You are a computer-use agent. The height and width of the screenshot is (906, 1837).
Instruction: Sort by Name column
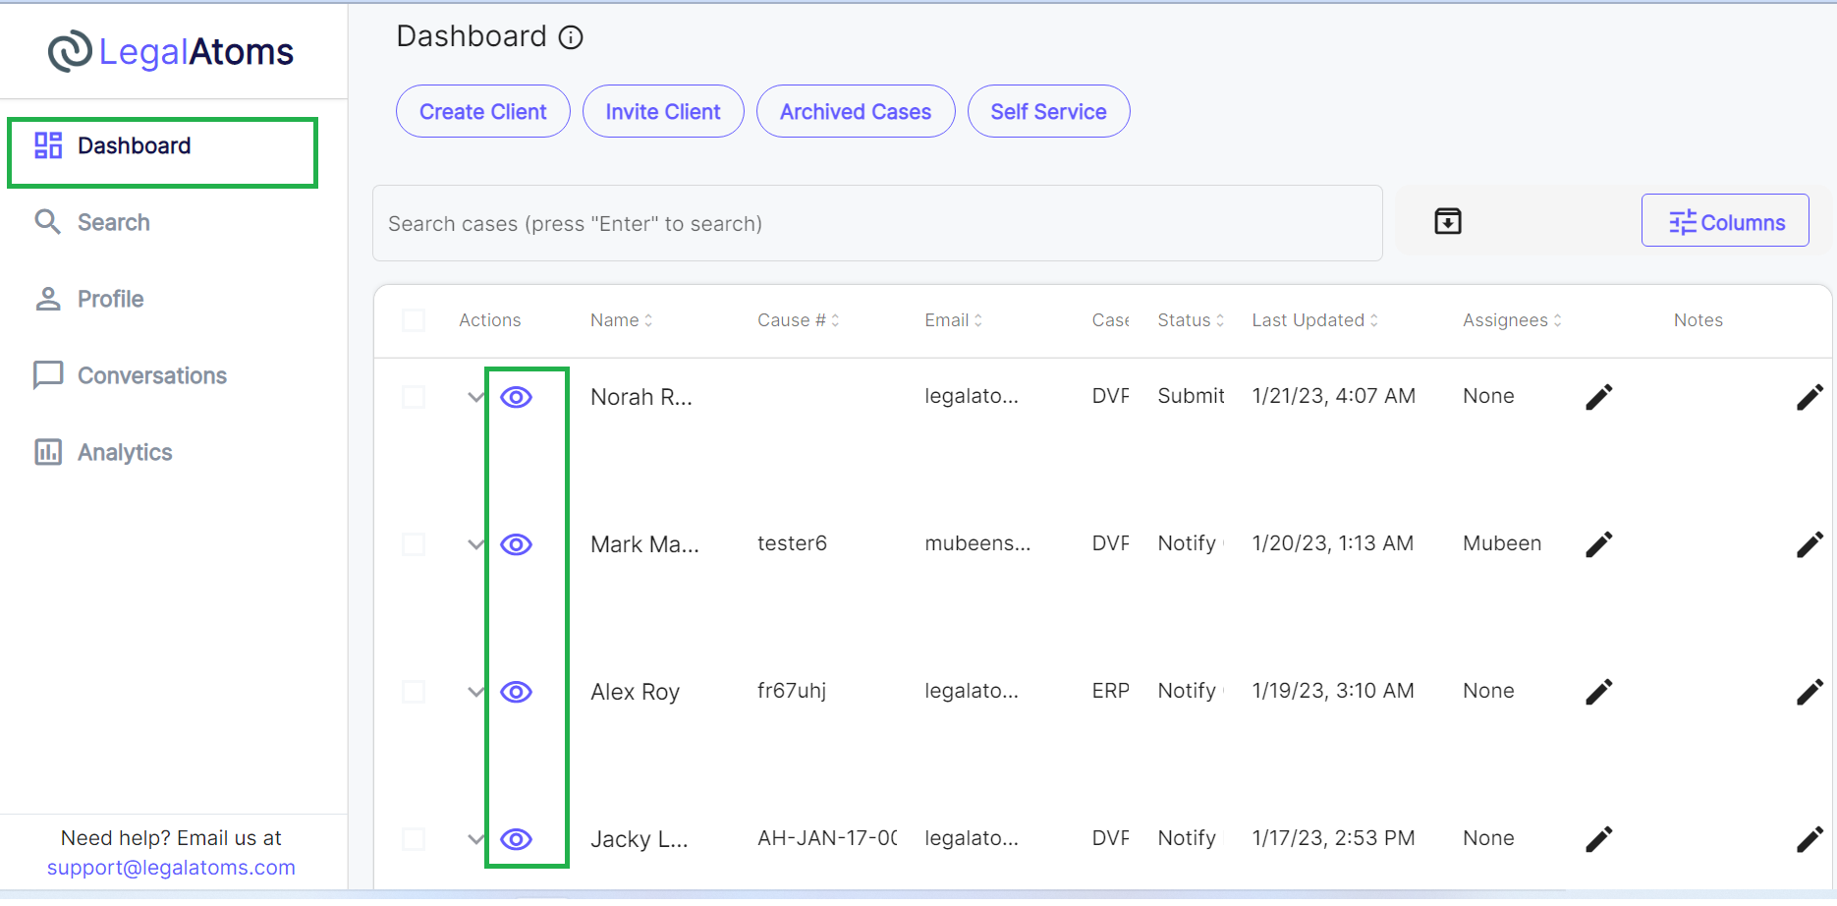(x=622, y=320)
